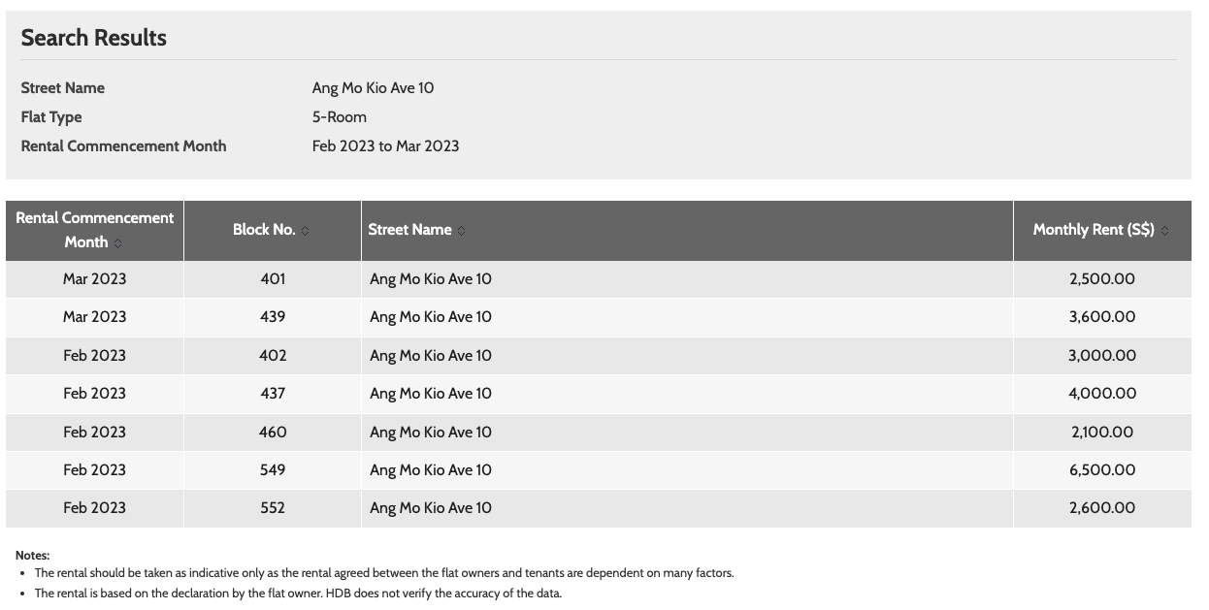Select the 5-Room flat type value

(x=340, y=117)
